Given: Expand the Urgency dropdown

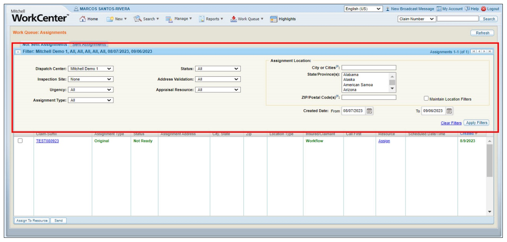Looking at the screenshot, I should [x=90, y=90].
